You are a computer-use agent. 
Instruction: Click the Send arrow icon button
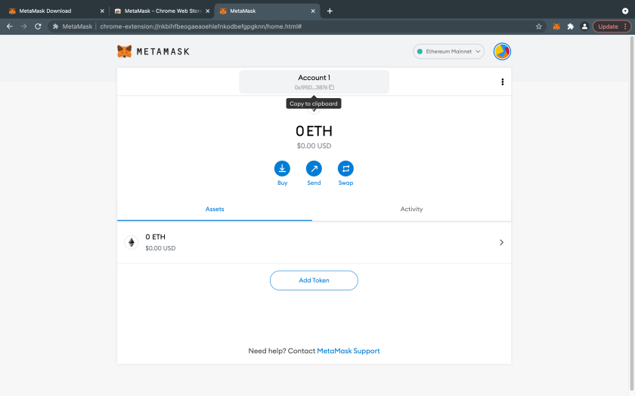[x=314, y=168]
